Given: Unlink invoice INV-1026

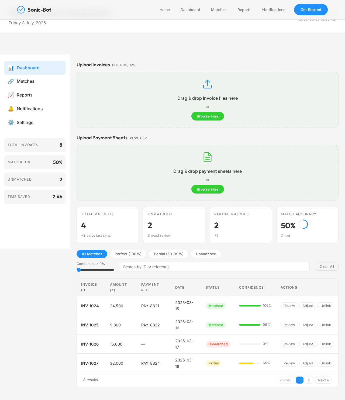Looking at the screenshot, I should pyautogui.click(x=326, y=344).
